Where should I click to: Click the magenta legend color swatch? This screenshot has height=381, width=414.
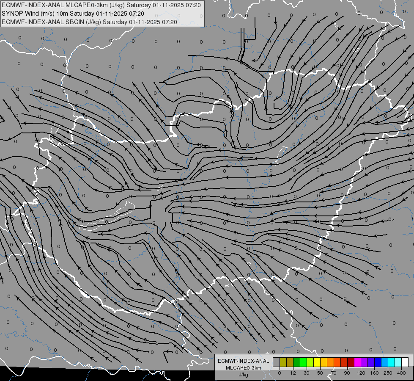[x=357, y=362]
